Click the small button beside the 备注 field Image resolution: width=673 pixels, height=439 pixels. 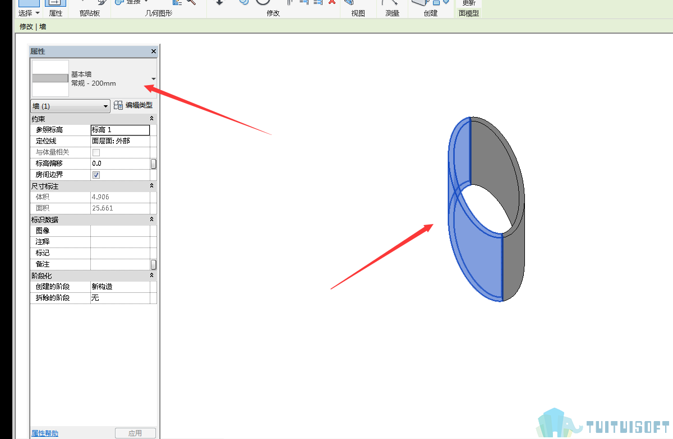154,264
